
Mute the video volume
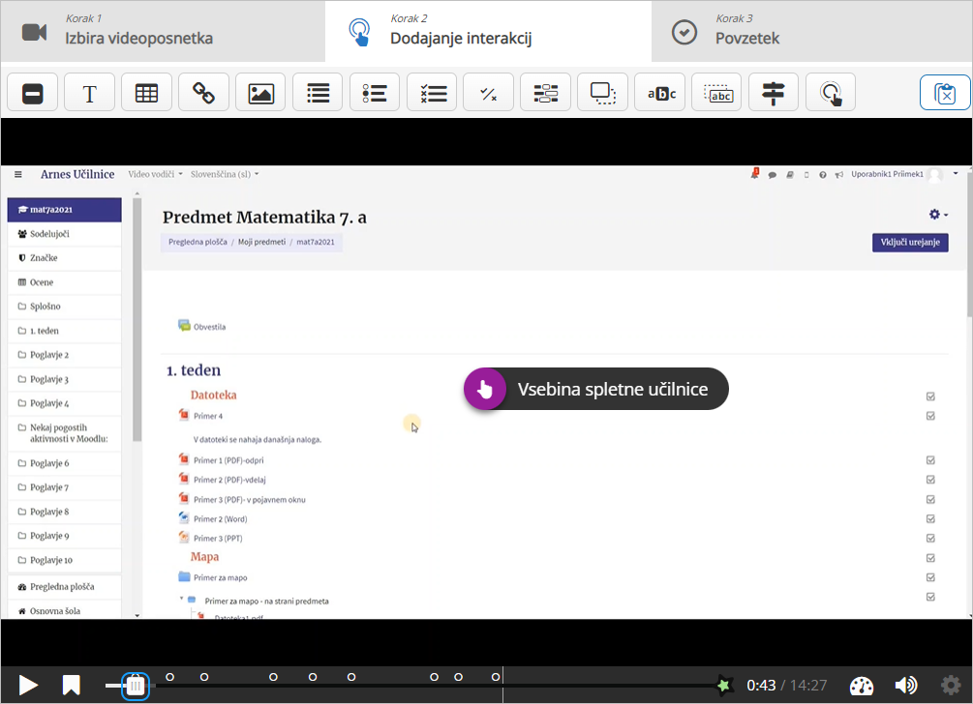[906, 686]
